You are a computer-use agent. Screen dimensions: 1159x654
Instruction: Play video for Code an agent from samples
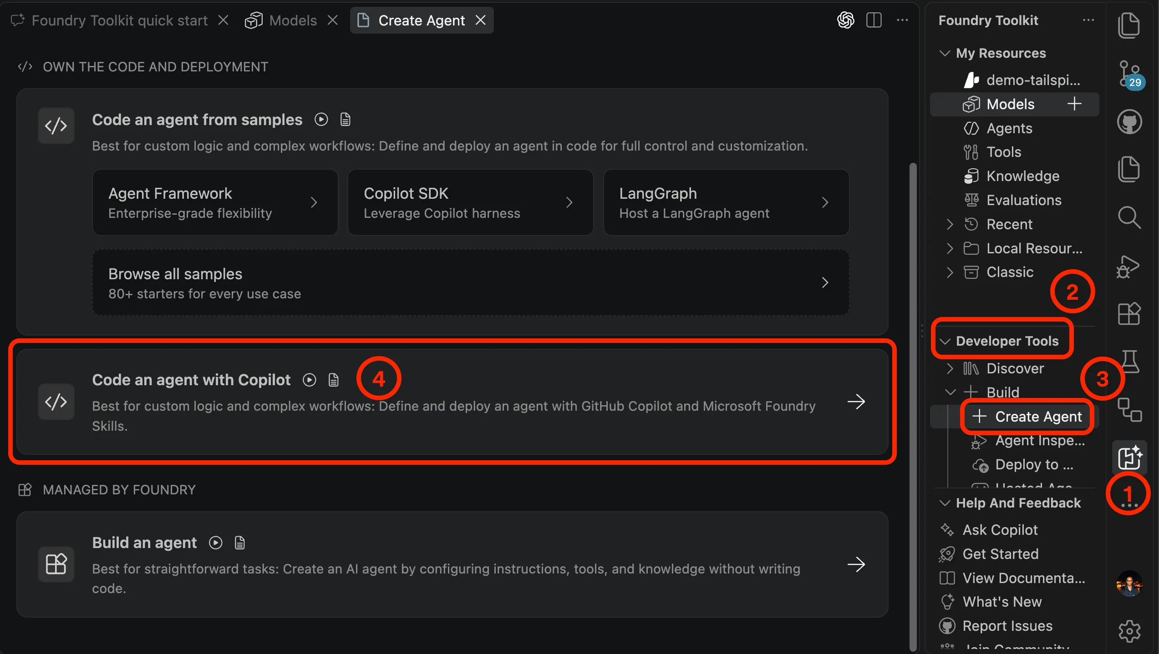point(321,120)
